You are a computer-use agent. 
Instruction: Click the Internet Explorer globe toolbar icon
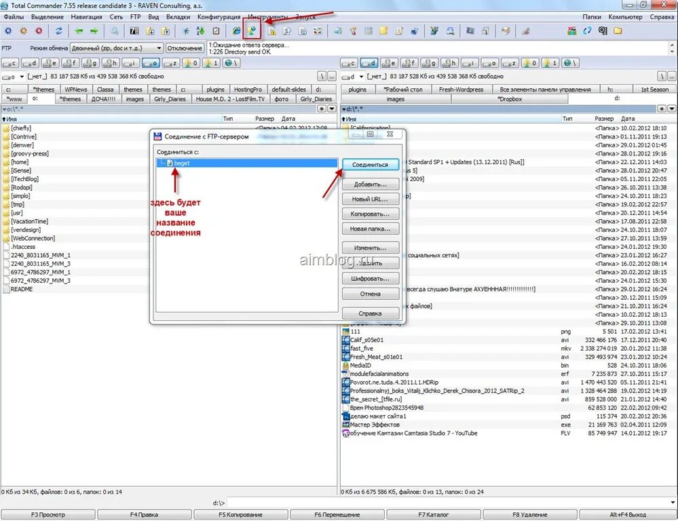point(236,31)
